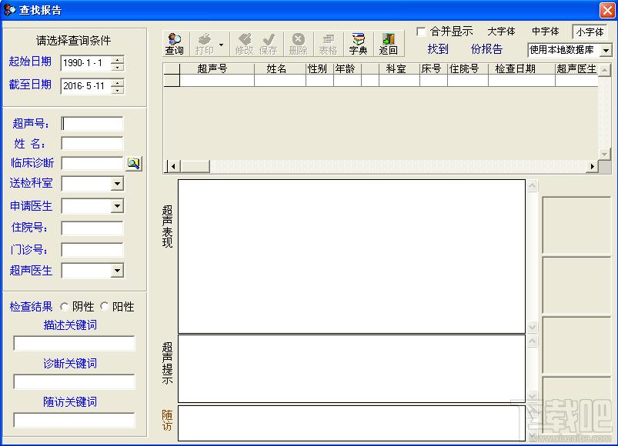This screenshot has width=618, height=446.
Task: Open the 打印 print options arrow
Action: (x=221, y=45)
